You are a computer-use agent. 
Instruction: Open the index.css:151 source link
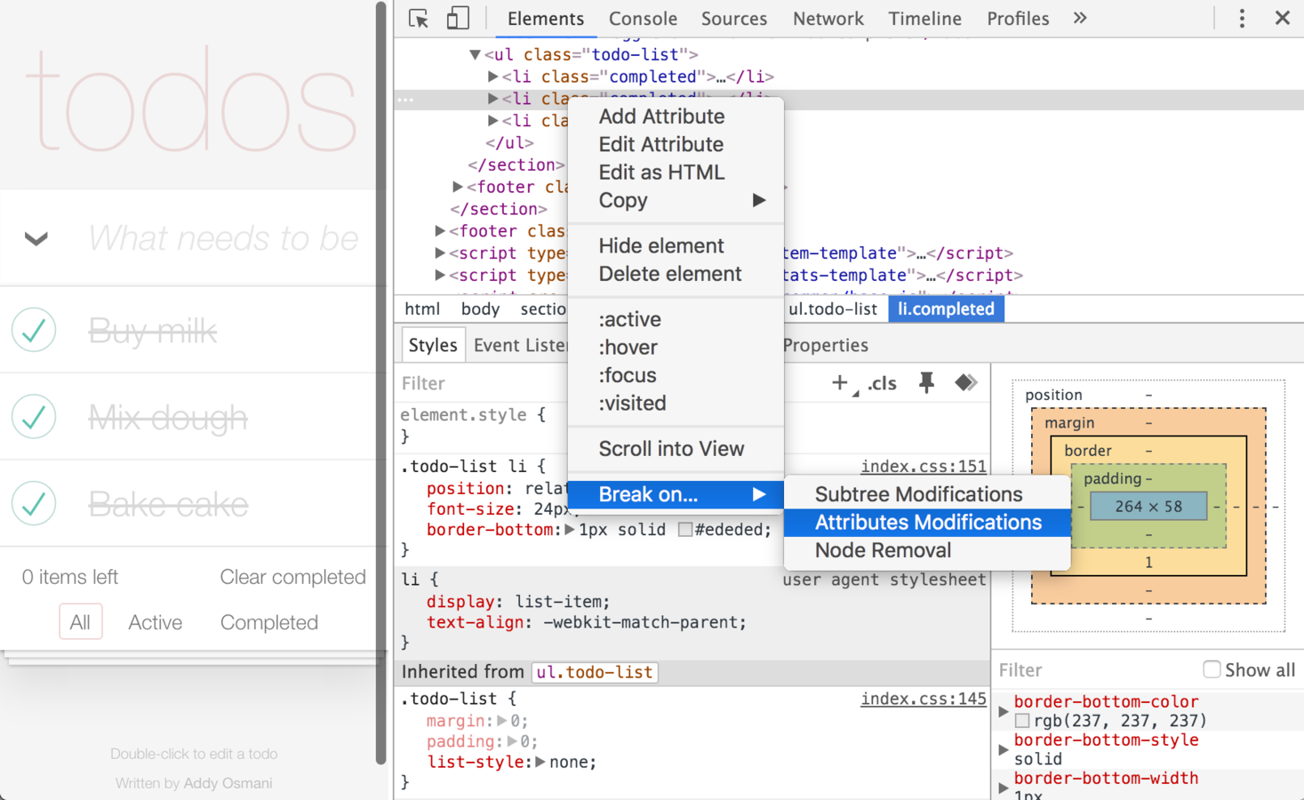(923, 467)
